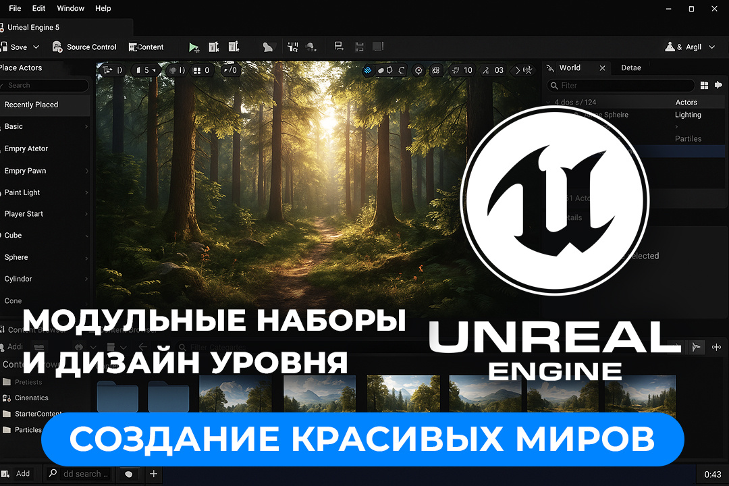Open the viewport dropdown showing 5
The height and width of the screenshot is (486, 729).
tap(146, 70)
